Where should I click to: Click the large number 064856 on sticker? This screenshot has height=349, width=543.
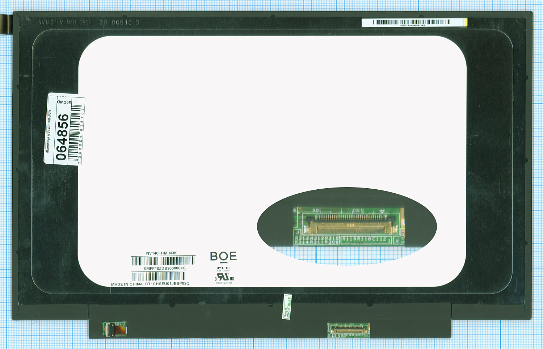click(62, 137)
